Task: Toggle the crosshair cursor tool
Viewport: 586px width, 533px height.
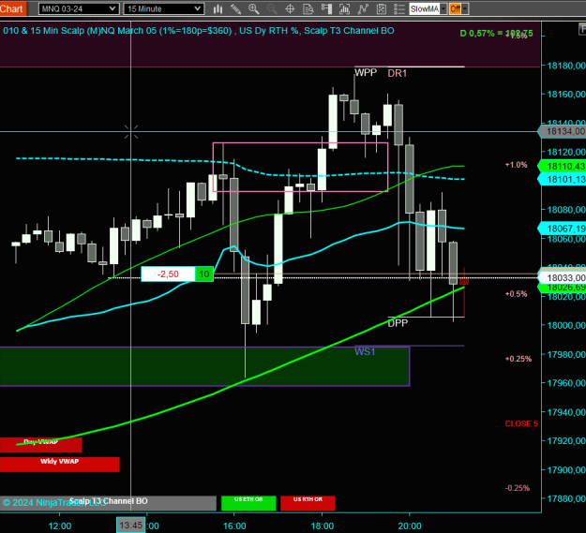Action: click(x=290, y=9)
